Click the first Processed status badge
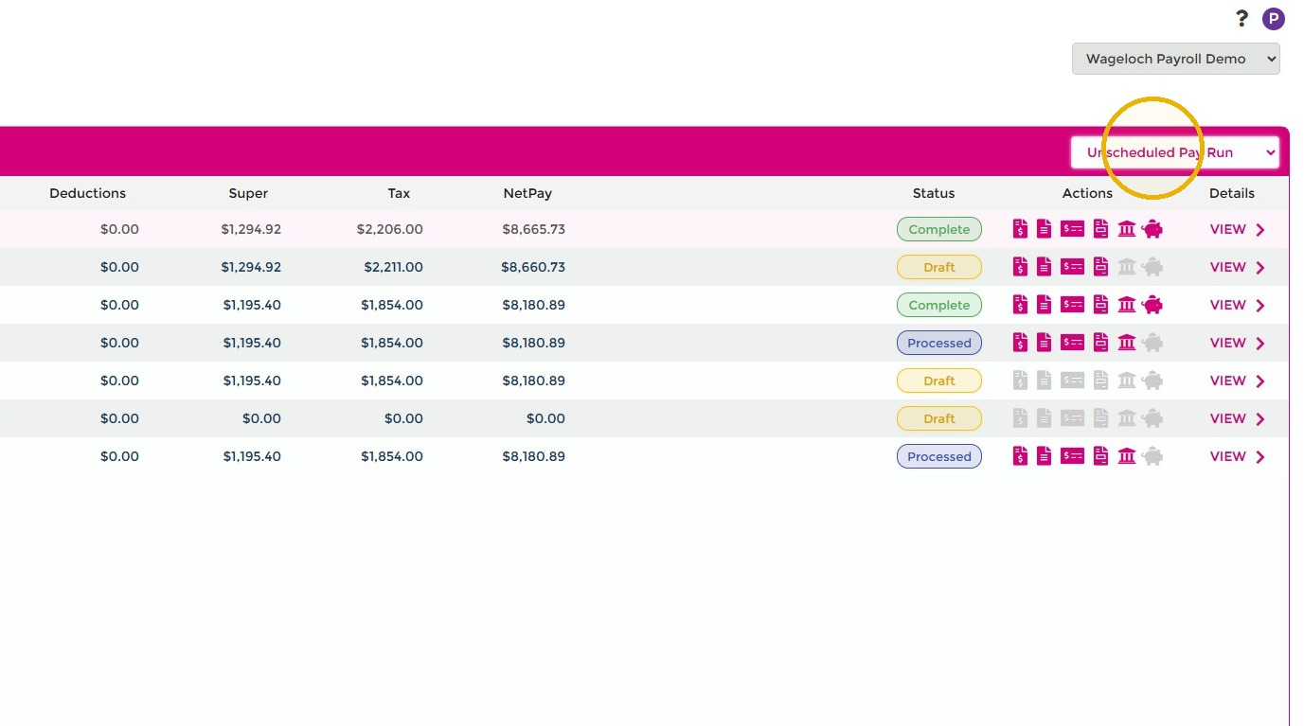The width and height of the screenshot is (1304, 726). [x=939, y=343]
